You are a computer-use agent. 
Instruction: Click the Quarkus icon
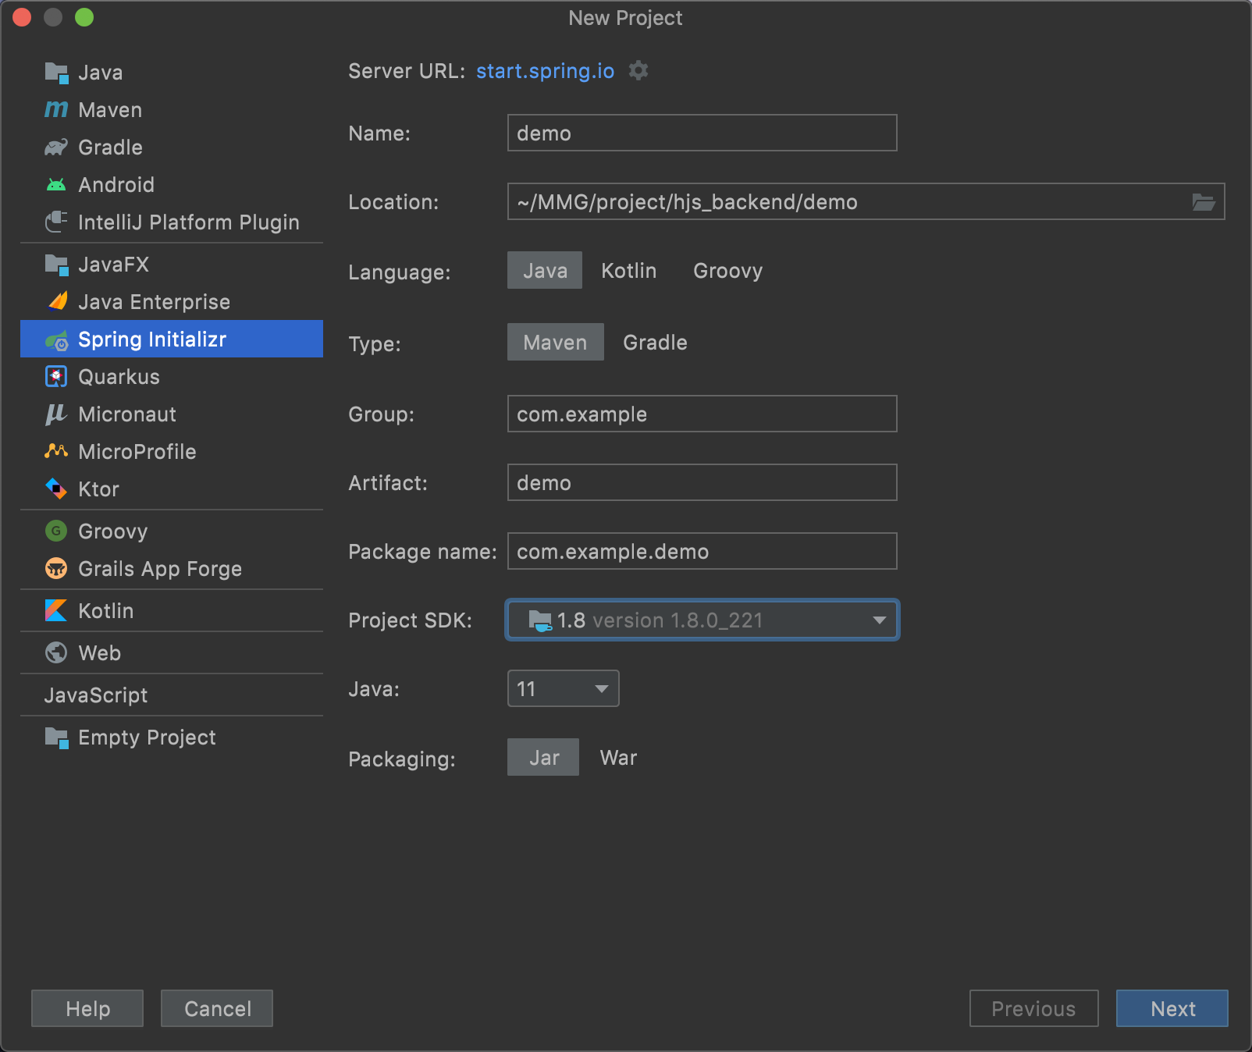[56, 376]
